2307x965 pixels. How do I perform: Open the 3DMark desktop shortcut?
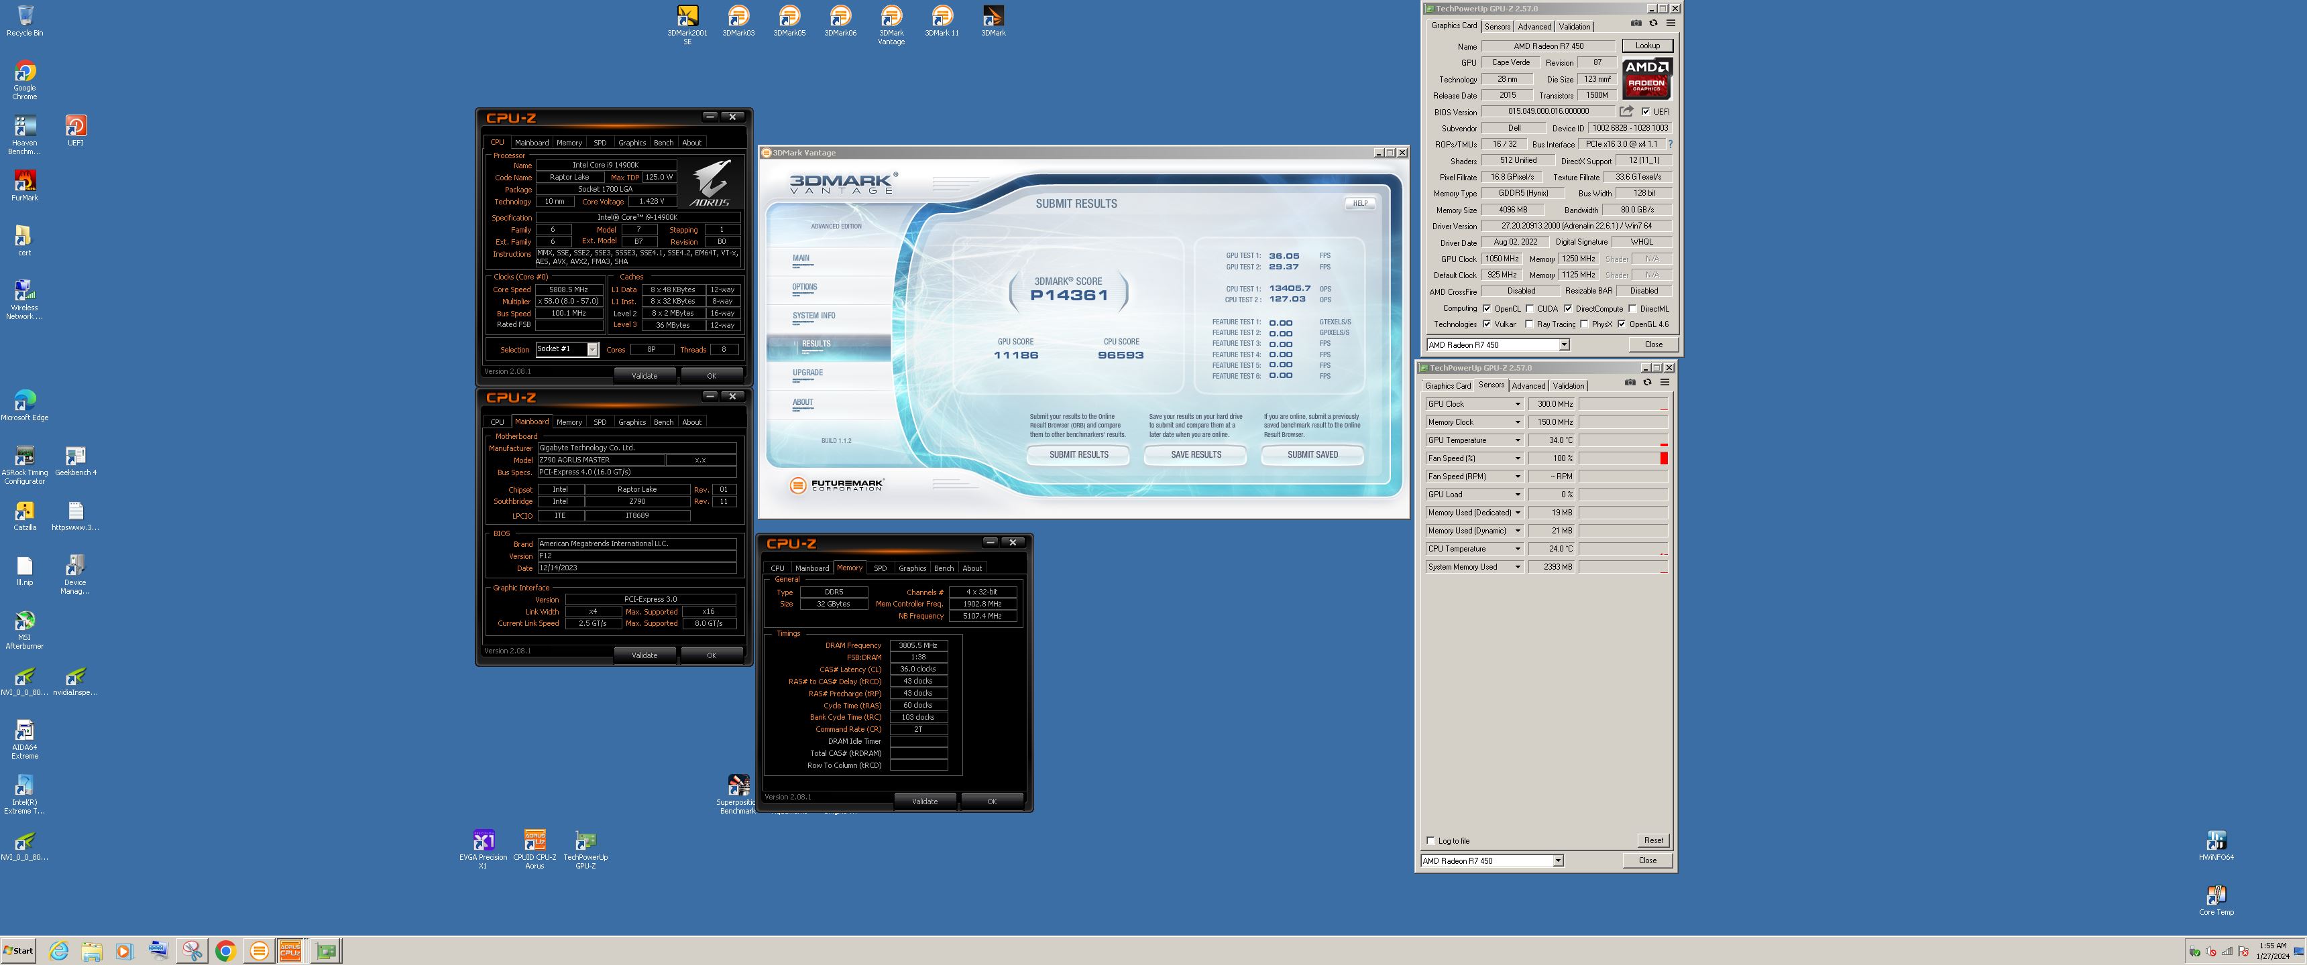click(x=993, y=21)
